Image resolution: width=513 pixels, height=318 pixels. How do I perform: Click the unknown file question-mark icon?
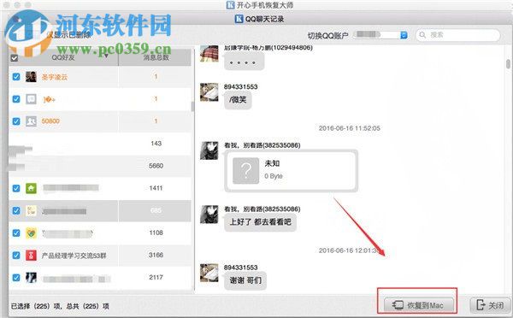click(x=245, y=171)
